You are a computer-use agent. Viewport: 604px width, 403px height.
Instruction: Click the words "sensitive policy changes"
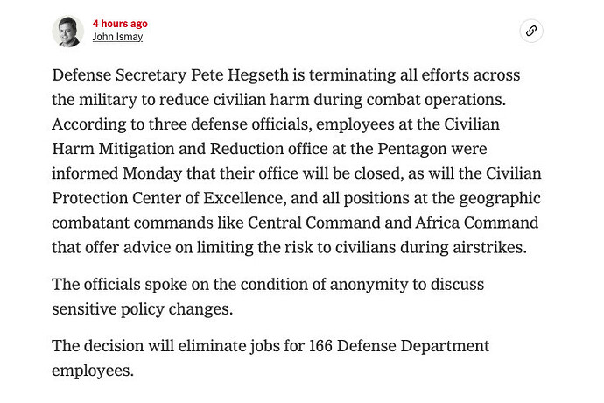tap(142, 309)
